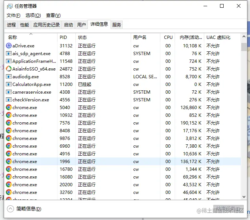The width and height of the screenshot is (250, 220).
Task: Click PID 11200 of CalculatorApp.exe
Action: pyautogui.click(x=66, y=84)
